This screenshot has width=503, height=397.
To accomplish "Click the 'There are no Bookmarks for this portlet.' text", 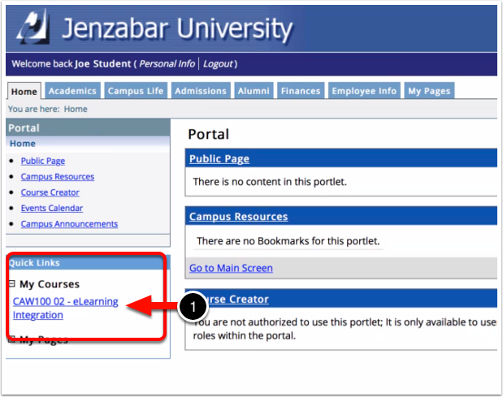I will (x=288, y=240).
